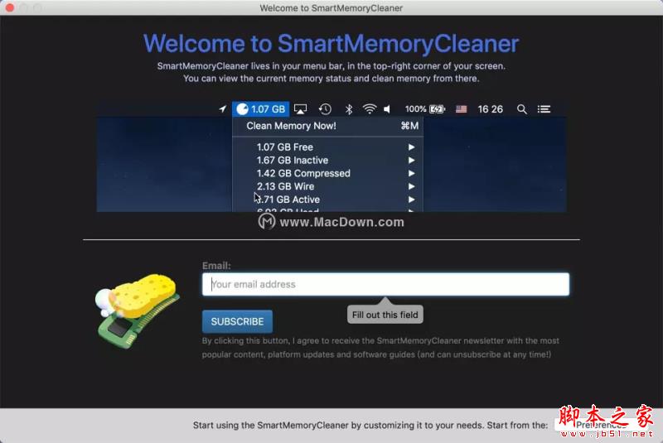Open the Notification Center list icon

544,109
